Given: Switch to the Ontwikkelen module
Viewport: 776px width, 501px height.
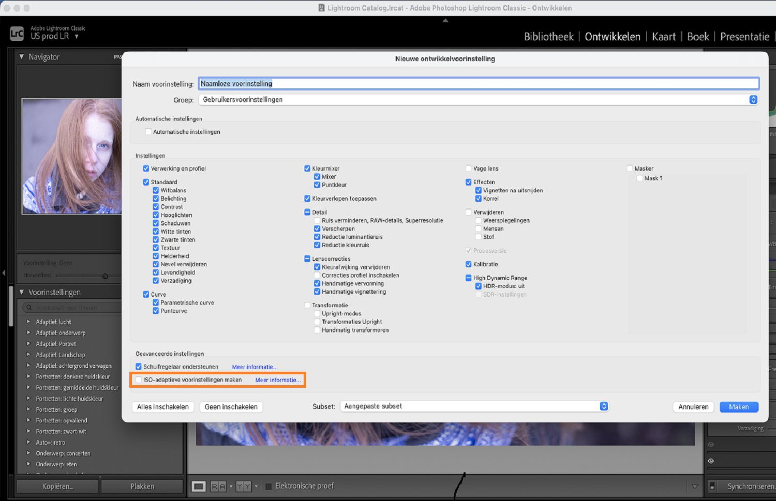Looking at the screenshot, I should click(x=613, y=37).
